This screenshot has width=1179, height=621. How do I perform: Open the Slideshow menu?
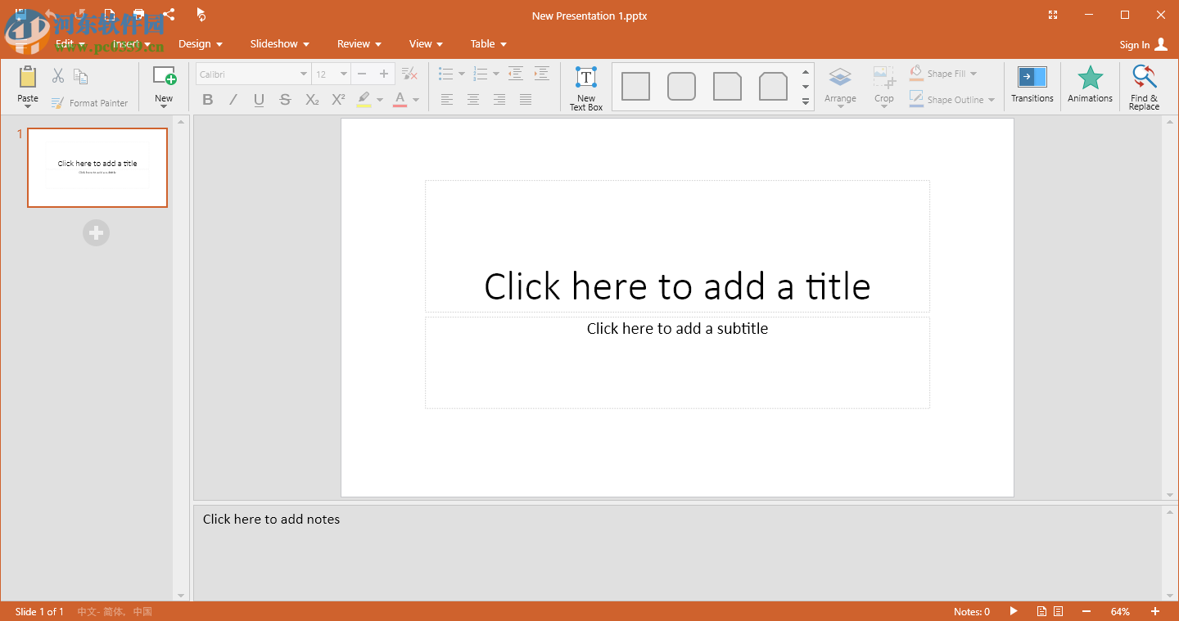point(279,43)
